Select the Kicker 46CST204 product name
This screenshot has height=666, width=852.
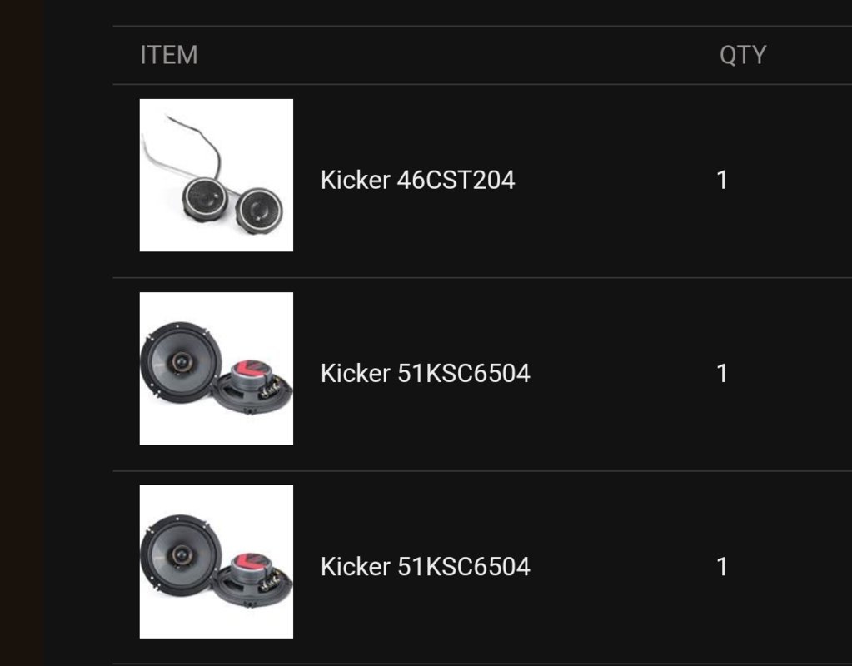(x=417, y=181)
